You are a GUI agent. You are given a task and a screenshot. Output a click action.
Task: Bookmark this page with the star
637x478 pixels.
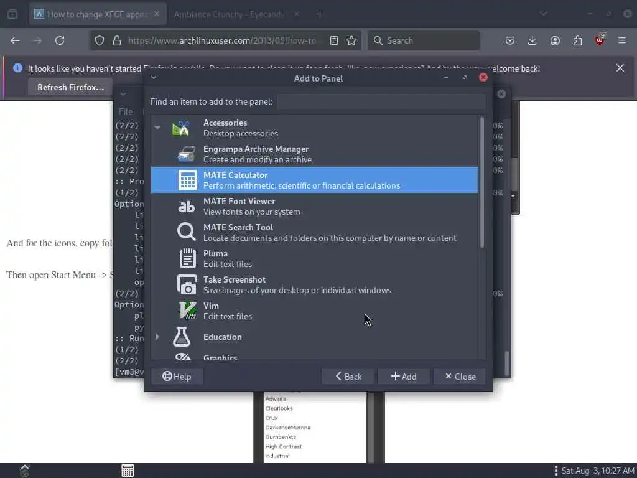[x=351, y=40]
